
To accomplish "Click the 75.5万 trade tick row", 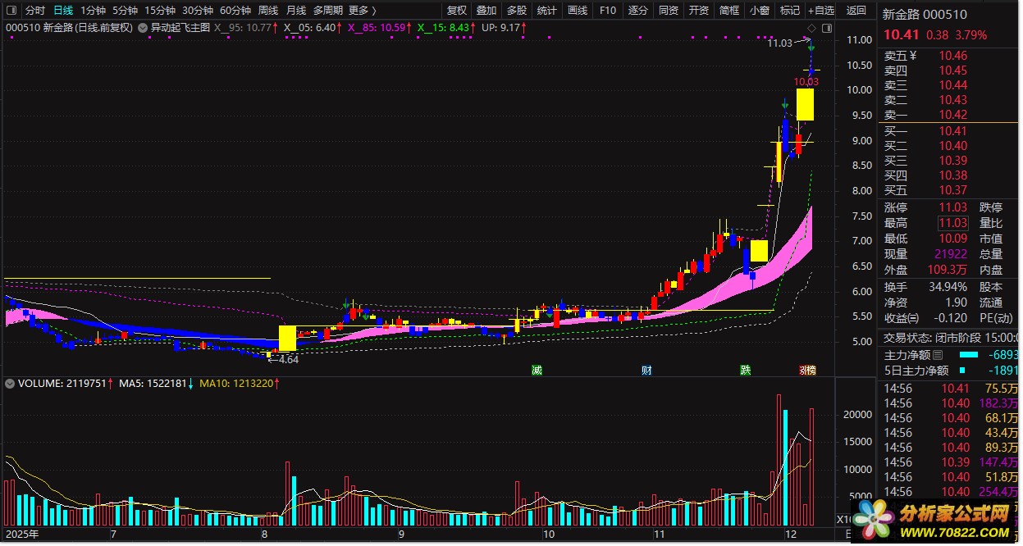I will click(x=950, y=388).
